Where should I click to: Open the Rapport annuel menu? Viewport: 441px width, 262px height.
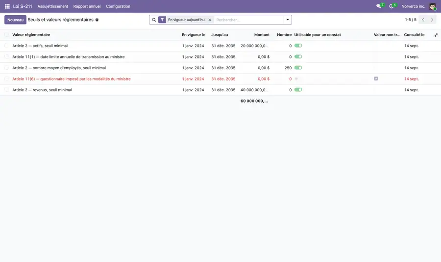(87, 6)
